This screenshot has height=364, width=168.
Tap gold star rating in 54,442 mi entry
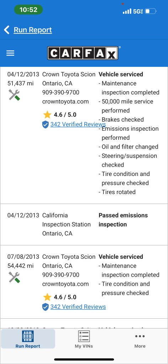click(x=47, y=297)
